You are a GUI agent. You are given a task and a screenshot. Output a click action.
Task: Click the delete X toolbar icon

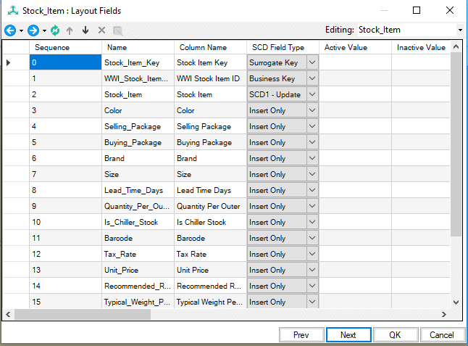(x=101, y=30)
